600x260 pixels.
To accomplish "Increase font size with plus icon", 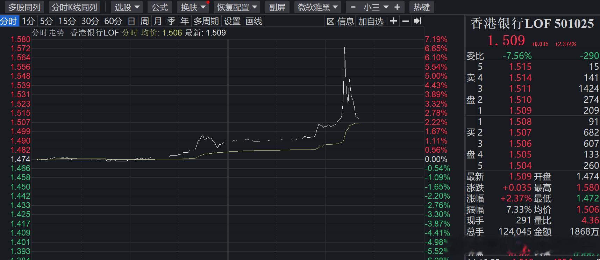I will click(x=397, y=7).
